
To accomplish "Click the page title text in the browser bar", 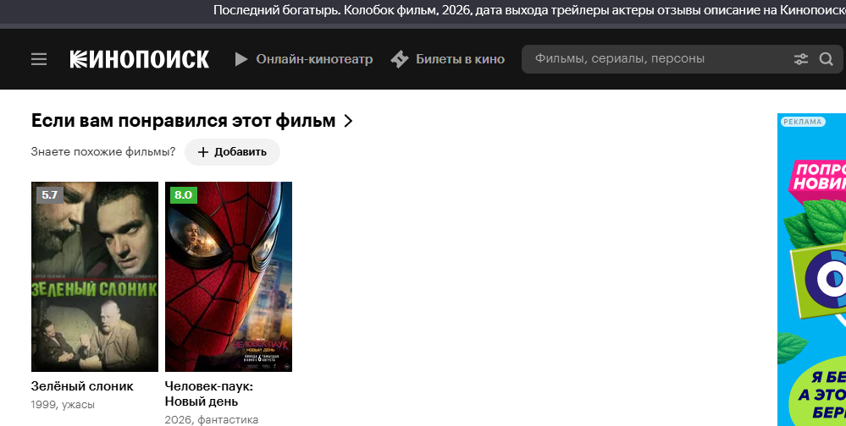I will pos(529,10).
